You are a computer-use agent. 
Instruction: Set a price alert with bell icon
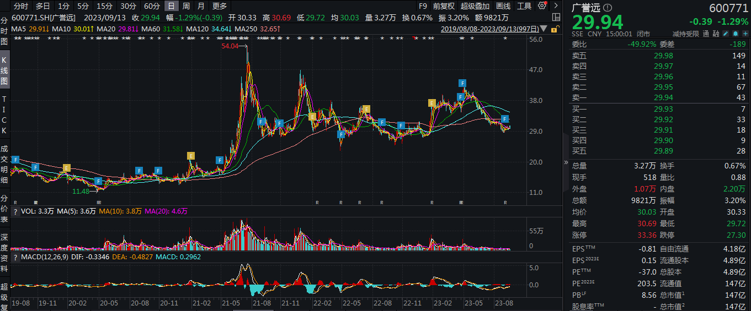tap(734, 34)
